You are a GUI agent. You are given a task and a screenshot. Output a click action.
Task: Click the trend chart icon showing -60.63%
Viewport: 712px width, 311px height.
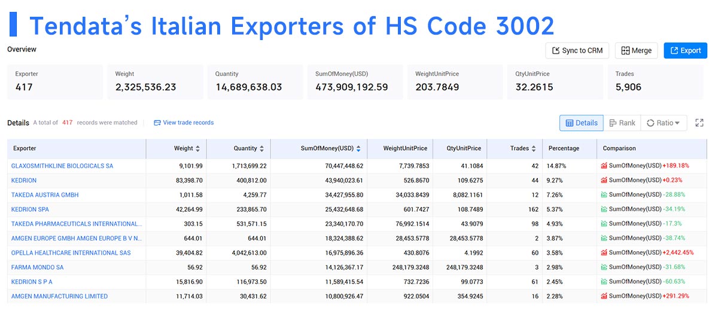[604, 282]
